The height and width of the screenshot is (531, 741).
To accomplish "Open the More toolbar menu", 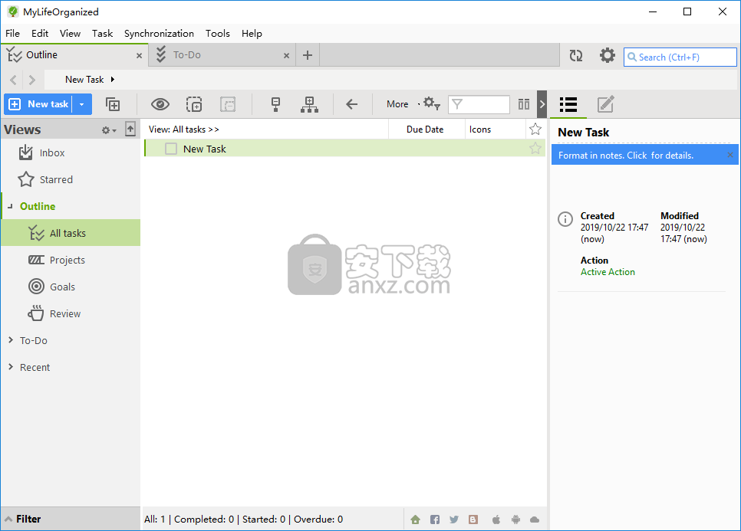I will click(x=397, y=104).
